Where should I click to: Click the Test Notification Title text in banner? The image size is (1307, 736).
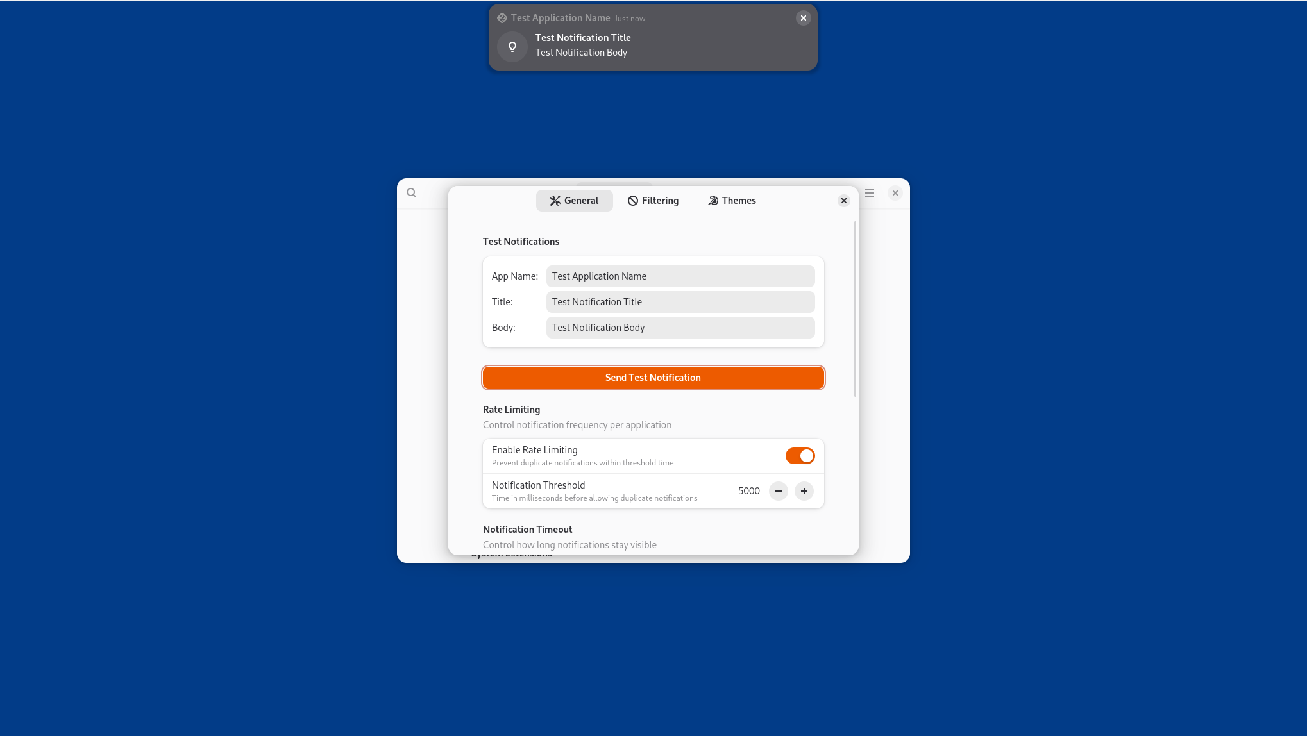coord(583,38)
